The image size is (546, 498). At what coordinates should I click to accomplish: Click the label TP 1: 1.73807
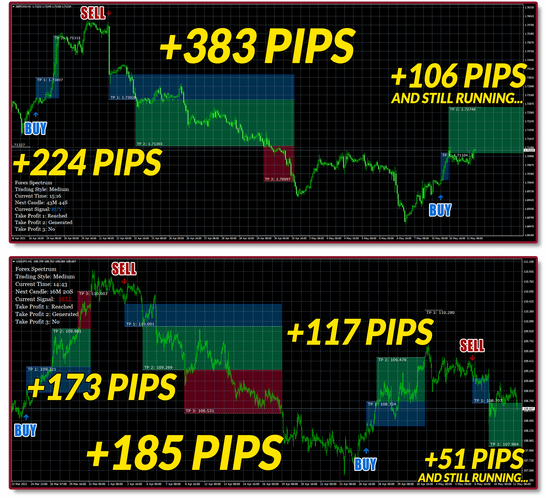coord(50,80)
